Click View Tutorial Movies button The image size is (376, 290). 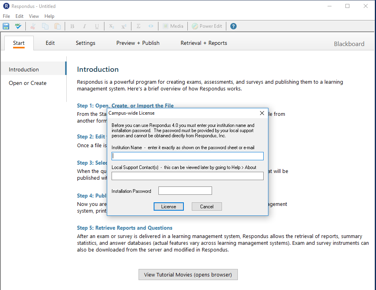188,275
